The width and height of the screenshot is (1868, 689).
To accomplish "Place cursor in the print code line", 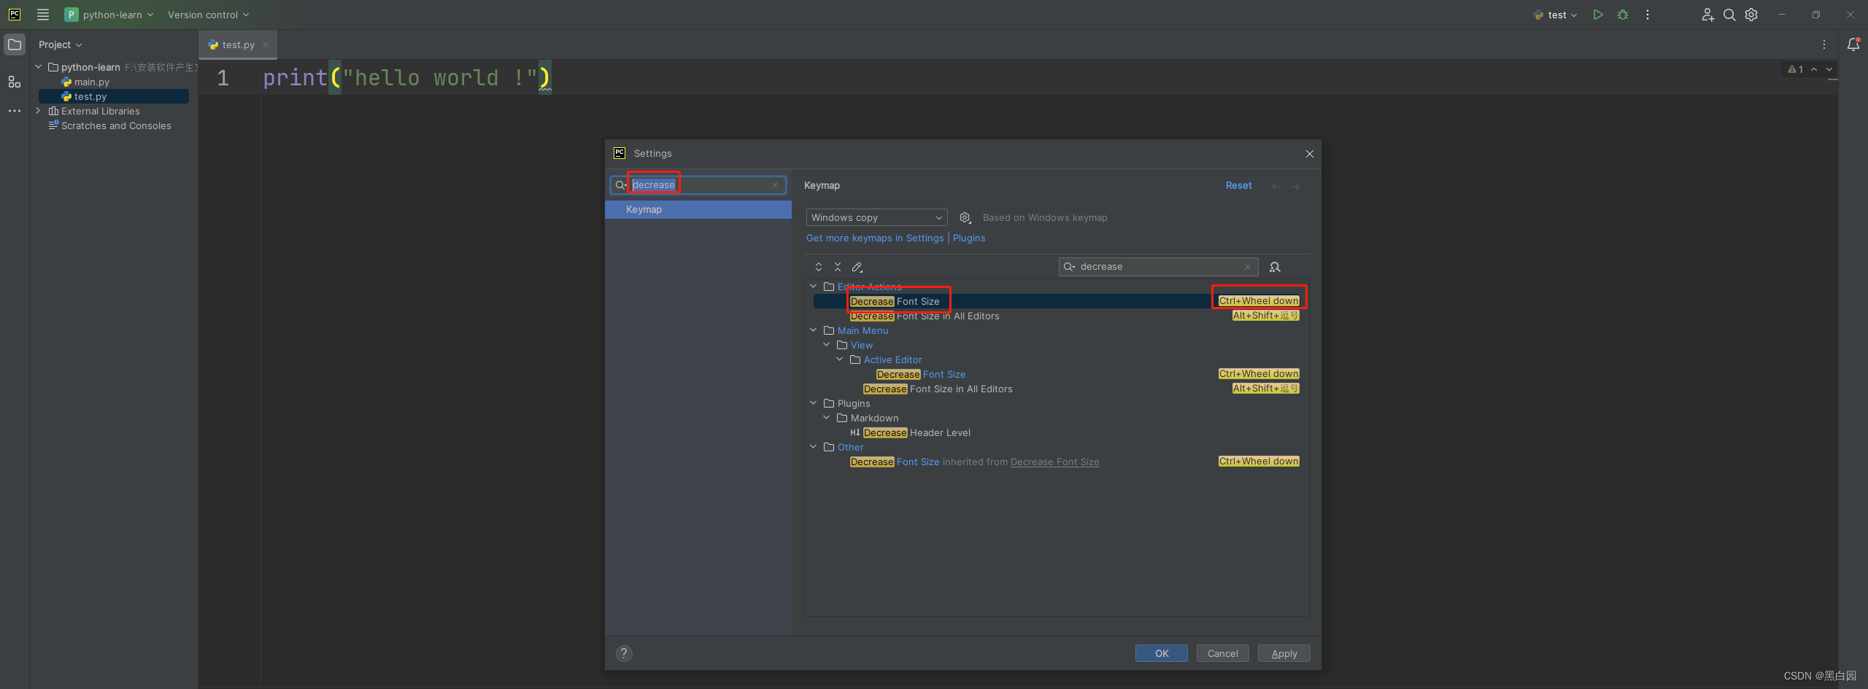I will point(407,77).
